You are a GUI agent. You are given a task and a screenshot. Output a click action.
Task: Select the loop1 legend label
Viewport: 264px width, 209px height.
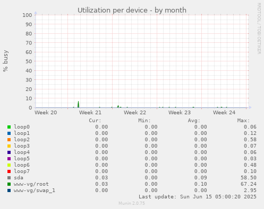(22, 133)
